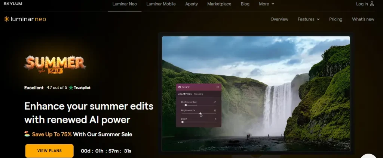Click the Brightness Far slider handle
383x158 pixels.
click(x=200, y=113)
